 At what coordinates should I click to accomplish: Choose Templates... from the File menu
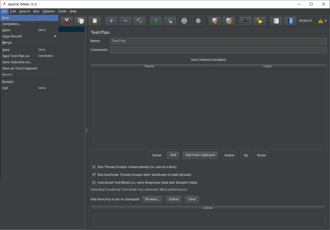(x=29, y=24)
